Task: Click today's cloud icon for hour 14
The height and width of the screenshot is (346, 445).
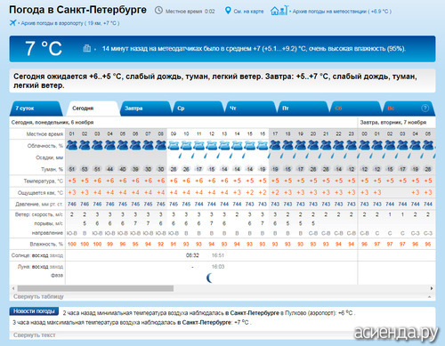Action: pos(237,145)
